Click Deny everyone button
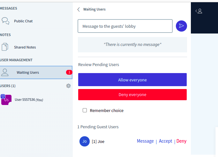 [x=132, y=95]
